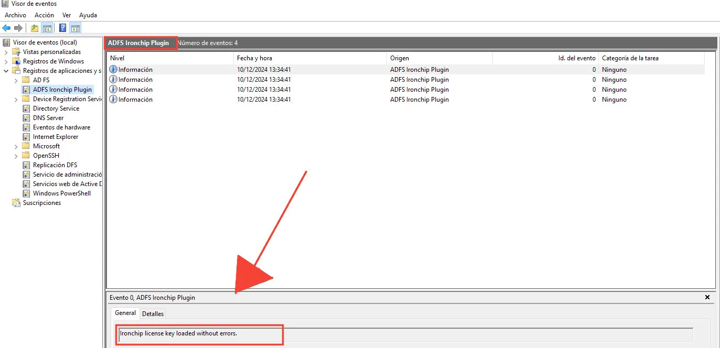This screenshot has height=348, width=720.
Task: Collapse Registros de aplicaciones y servicios node
Action: tap(6, 71)
